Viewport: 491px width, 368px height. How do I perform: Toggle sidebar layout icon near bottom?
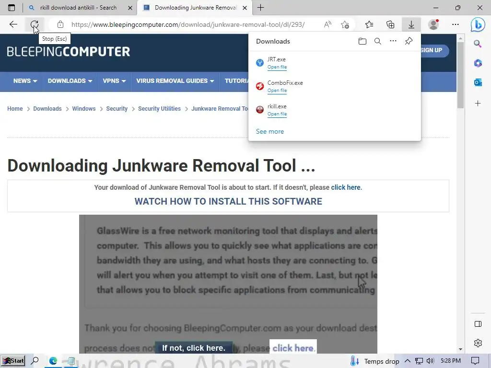coord(478,324)
